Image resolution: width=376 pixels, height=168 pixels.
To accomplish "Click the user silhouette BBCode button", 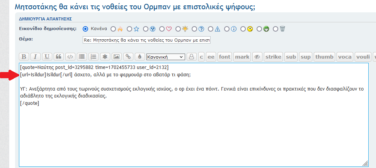I will point(192,57).
